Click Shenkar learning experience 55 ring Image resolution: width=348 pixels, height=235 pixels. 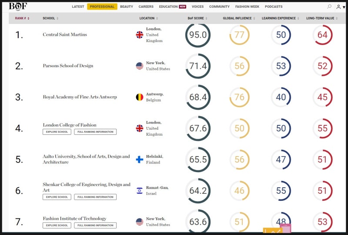(281, 191)
